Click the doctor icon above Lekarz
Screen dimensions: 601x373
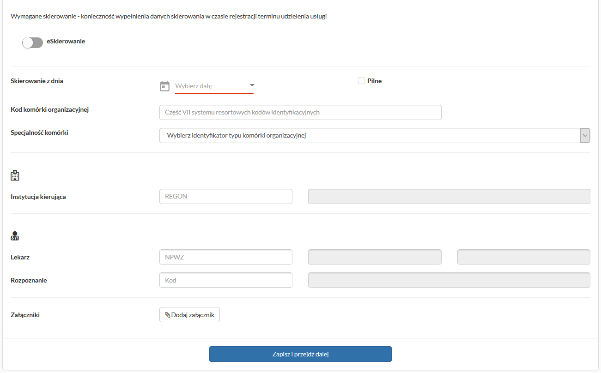[x=15, y=236]
